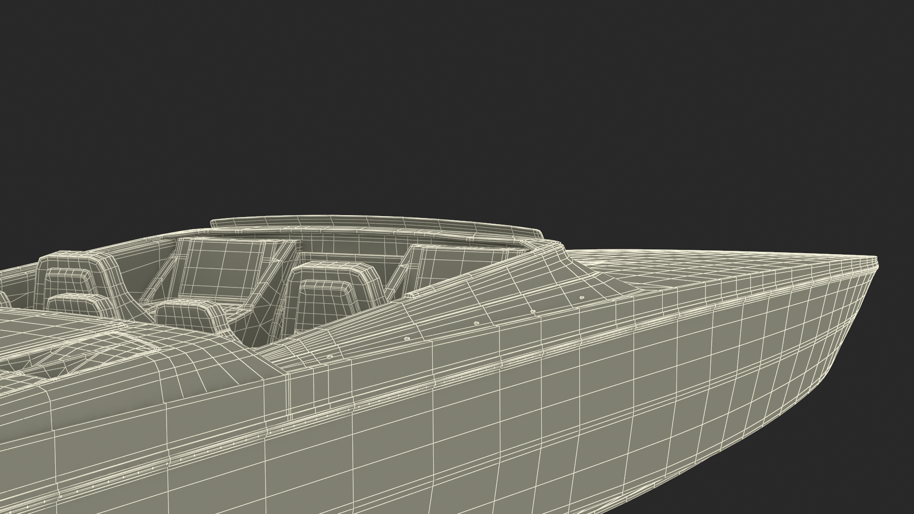This screenshot has width=914, height=514.
Task: Click the partially hidden seat backrest on right
Action: click(x=447, y=264)
